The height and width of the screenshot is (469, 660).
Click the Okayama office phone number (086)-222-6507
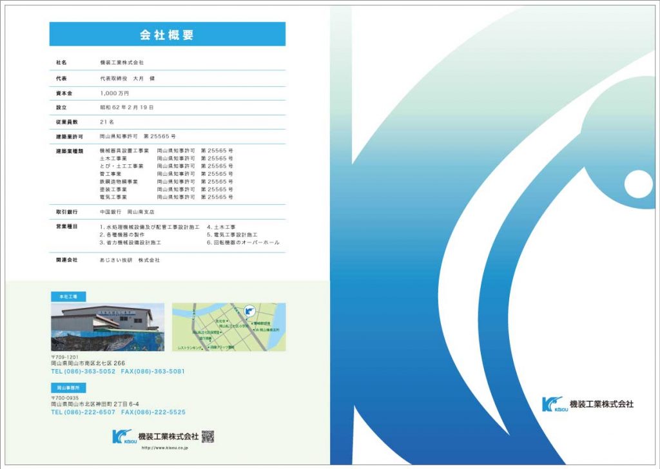pyautogui.click(x=83, y=412)
